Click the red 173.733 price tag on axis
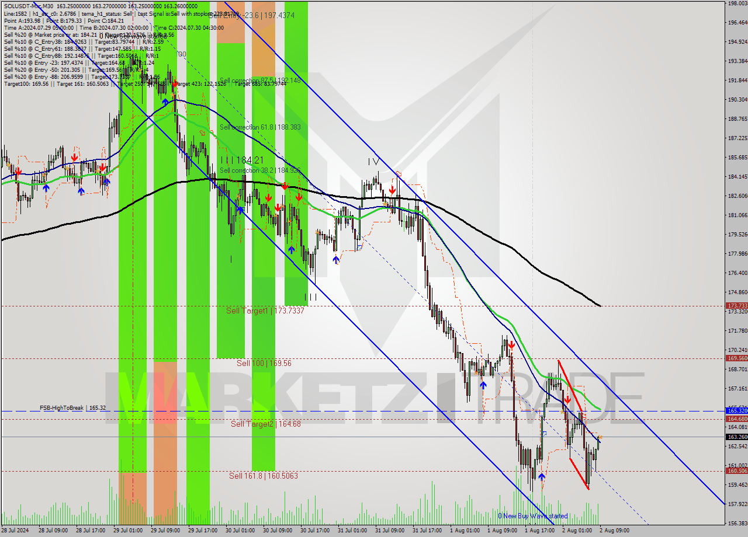Image resolution: width=748 pixels, height=537 pixels. tap(736, 305)
